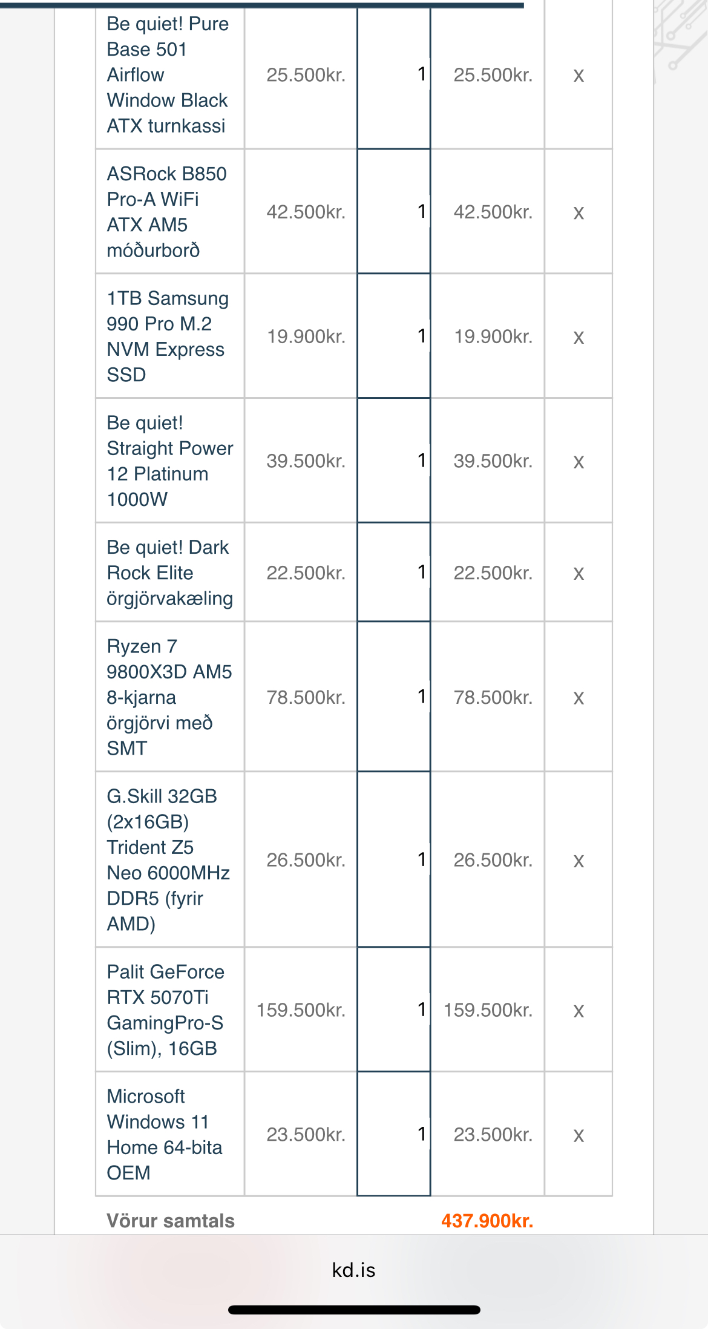The height and width of the screenshot is (1329, 708).
Task: Remove Be quiet! Pure Base 501 case from cart
Action: (579, 76)
